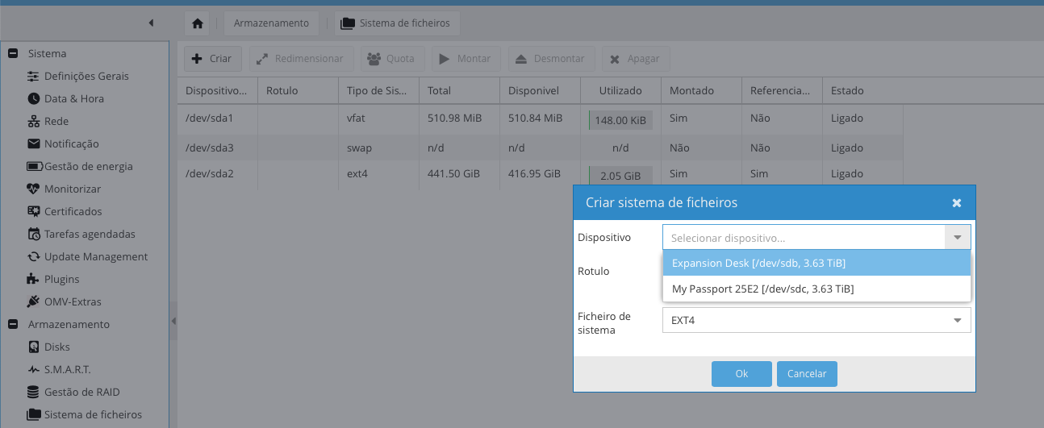
Task: Open OMV-Extras plugin page
Action: [73, 302]
